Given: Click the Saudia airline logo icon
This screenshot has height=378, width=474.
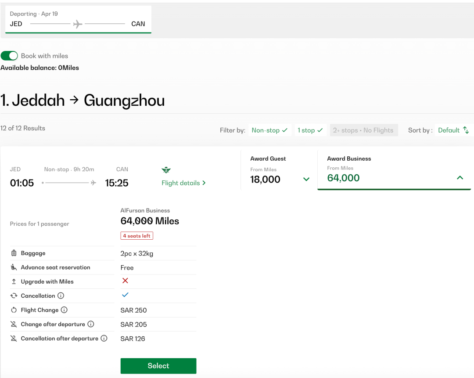Looking at the screenshot, I should 166,170.
